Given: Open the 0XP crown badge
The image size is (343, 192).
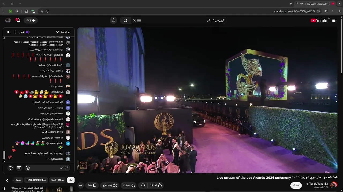Looking at the screenshot, I should 25,32.
